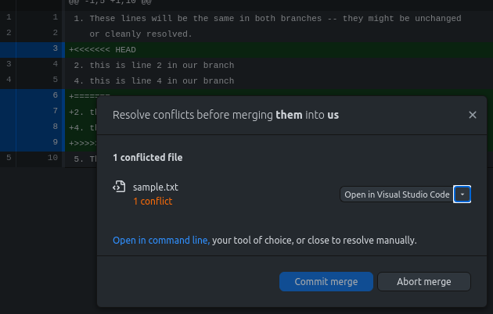493x314 pixels.
Task: Click the sample.txt file icon
Action: point(119,187)
